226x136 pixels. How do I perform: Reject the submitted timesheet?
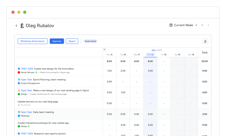[72, 41]
